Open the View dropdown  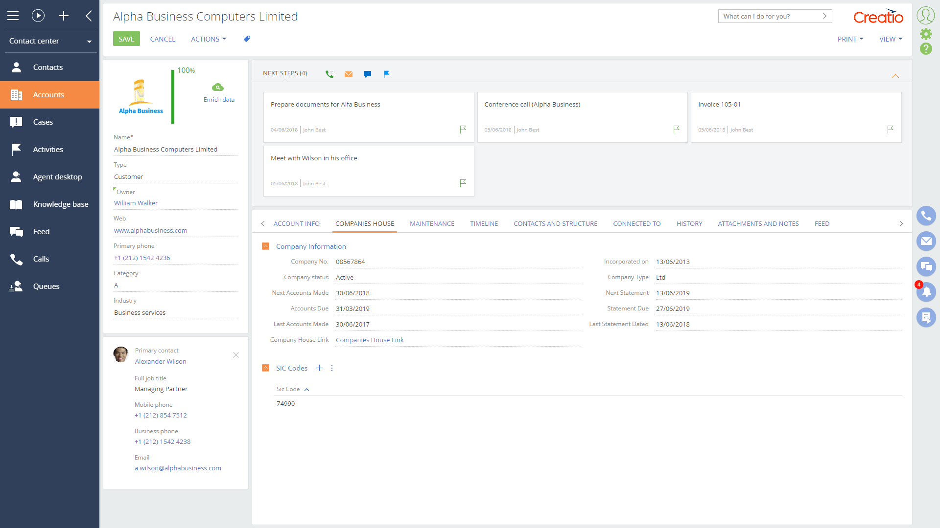pyautogui.click(x=891, y=39)
